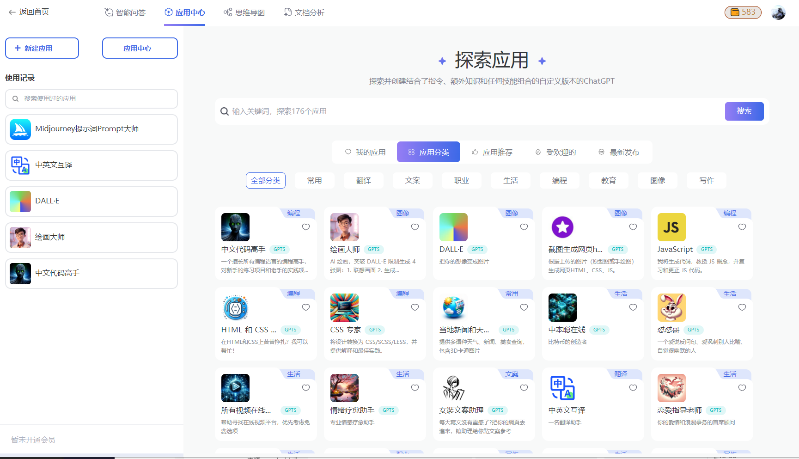Screen dimensions: 799x459
Task: Filter by the 职业 category
Action: 462,180
